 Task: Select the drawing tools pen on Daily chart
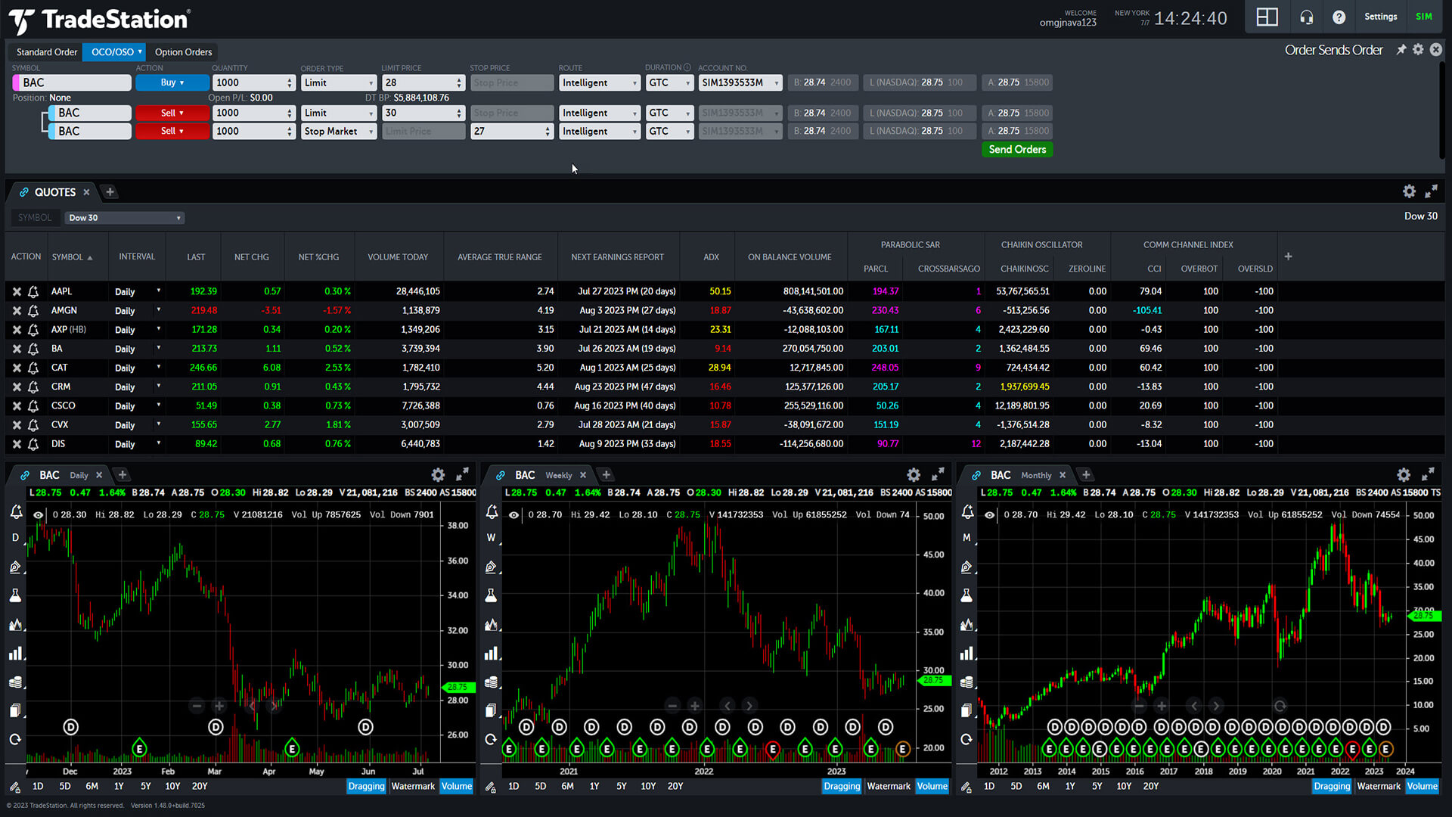pyautogui.click(x=15, y=567)
